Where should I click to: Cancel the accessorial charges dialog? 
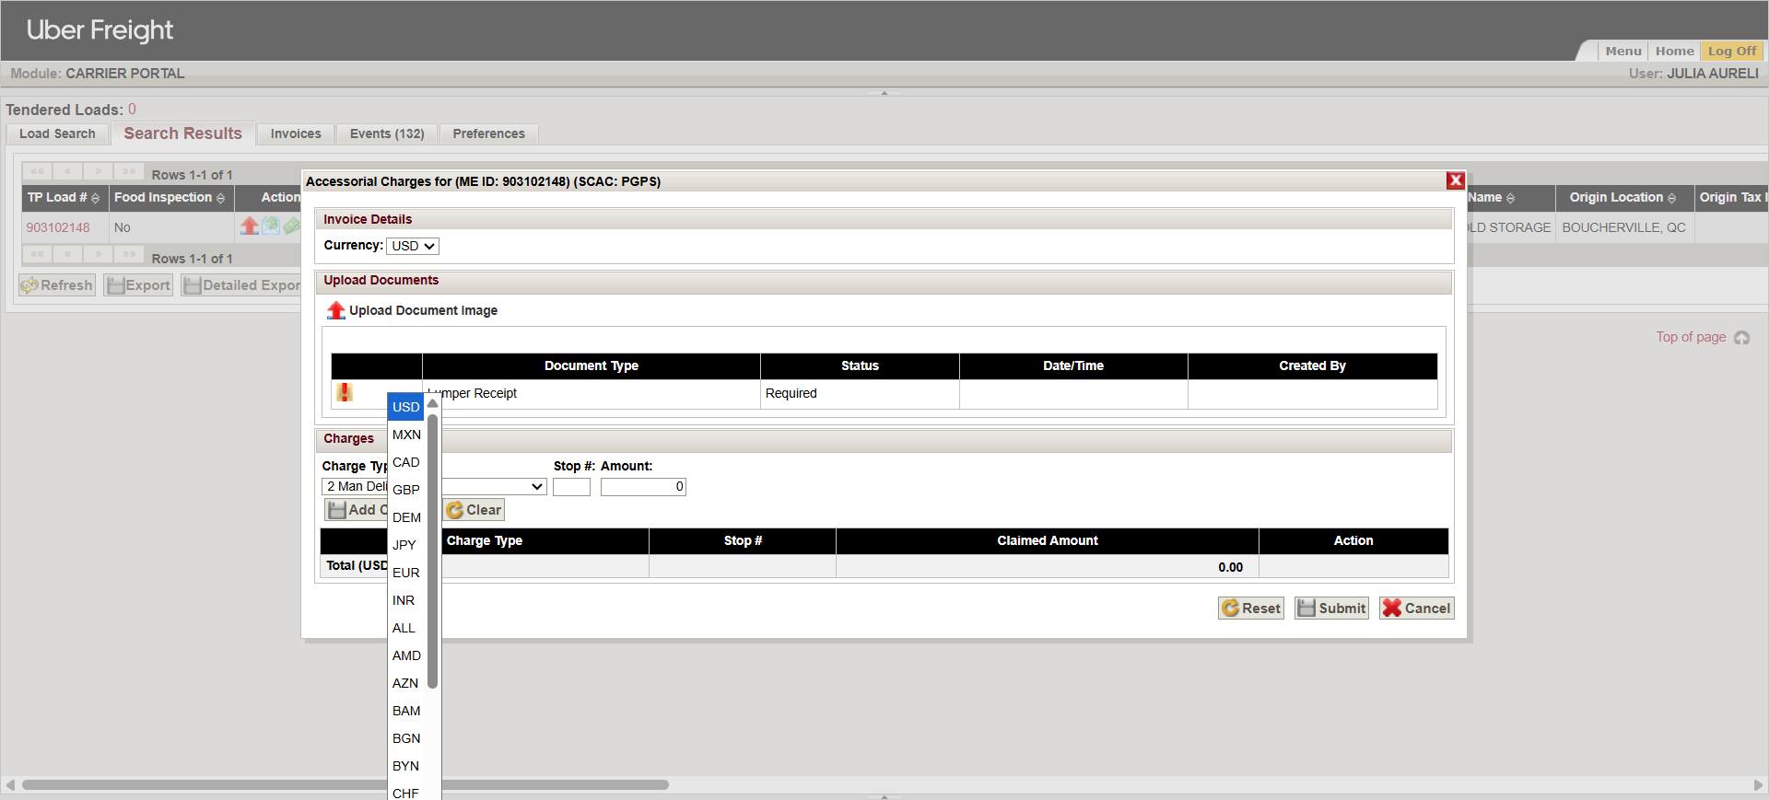(x=1416, y=609)
